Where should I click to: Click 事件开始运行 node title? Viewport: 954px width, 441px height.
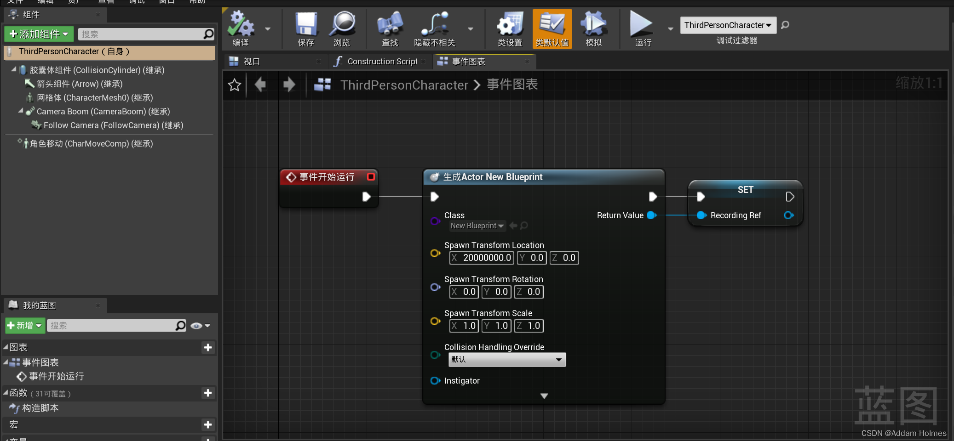click(x=327, y=177)
